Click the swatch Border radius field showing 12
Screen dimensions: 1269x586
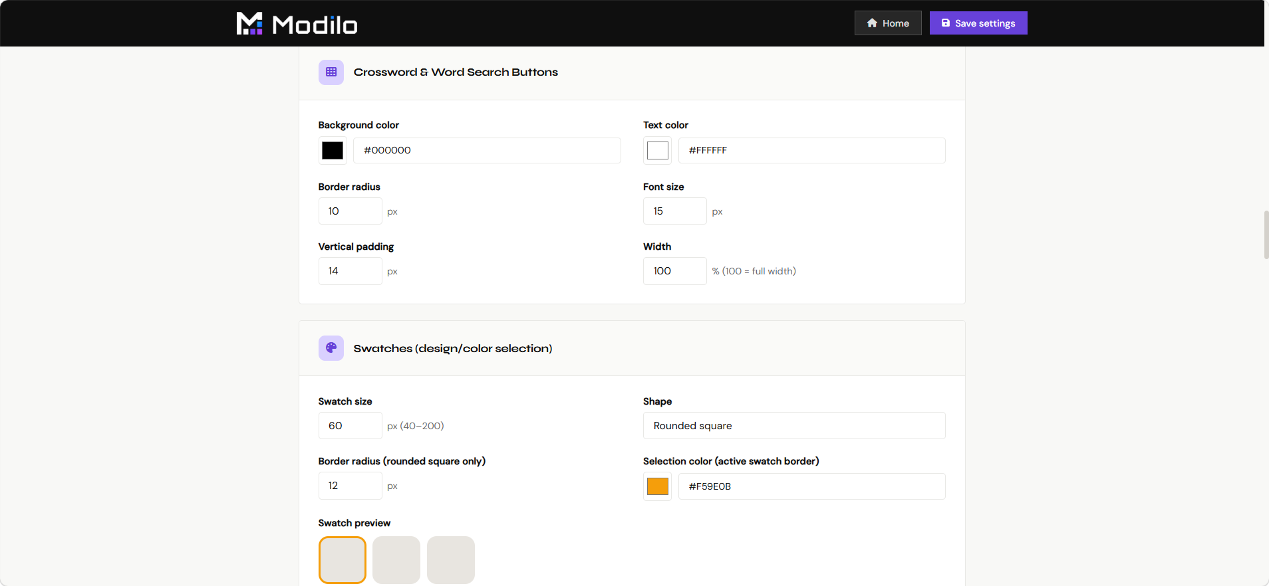351,486
